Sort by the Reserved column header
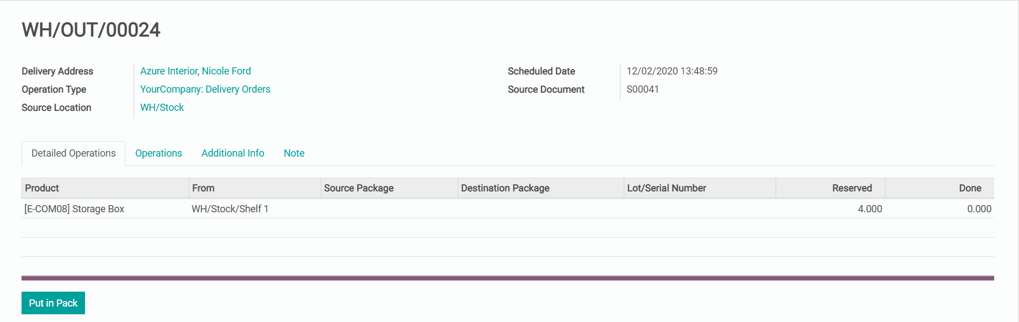Screen dimensions: 1019x322 click(x=852, y=188)
